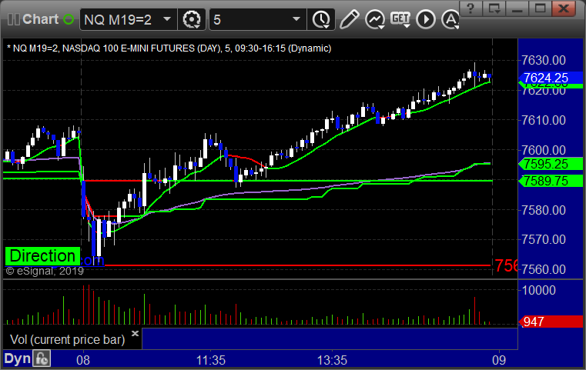Click the 7600.00 price axis label

[544, 150]
